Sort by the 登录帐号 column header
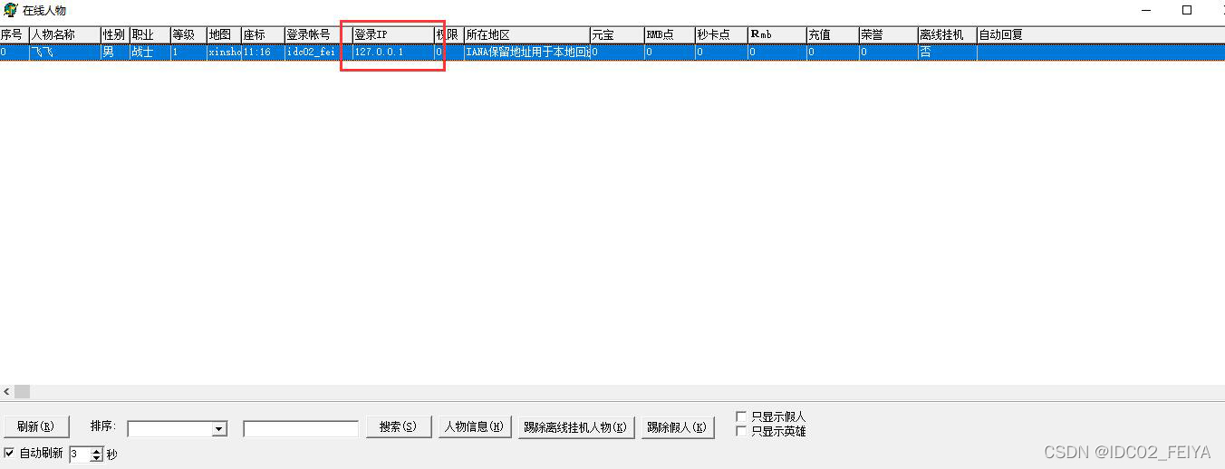The width and height of the screenshot is (1225, 469). pyautogui.click(x=318, y=34)
